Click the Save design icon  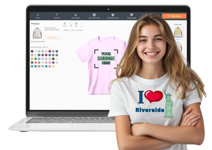click(x=132, y=15)
